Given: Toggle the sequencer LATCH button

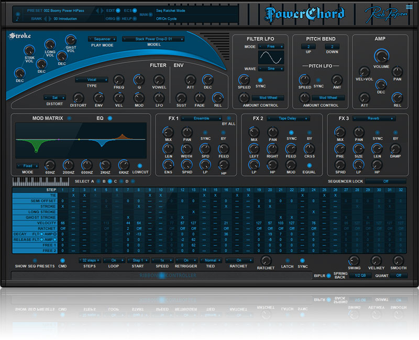Looking at the screenshot, I should 286,260.
